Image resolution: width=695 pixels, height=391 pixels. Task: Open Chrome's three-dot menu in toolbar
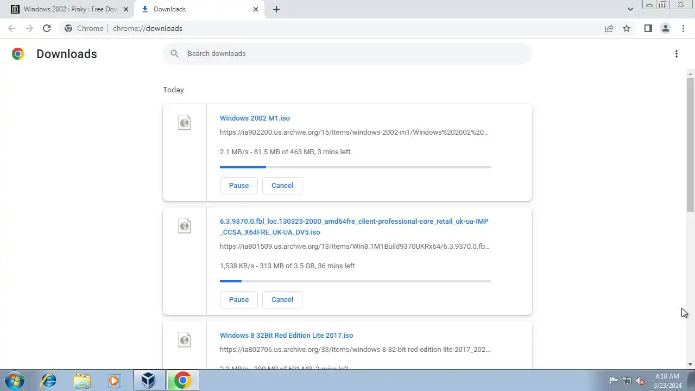[x=683, y=28]
